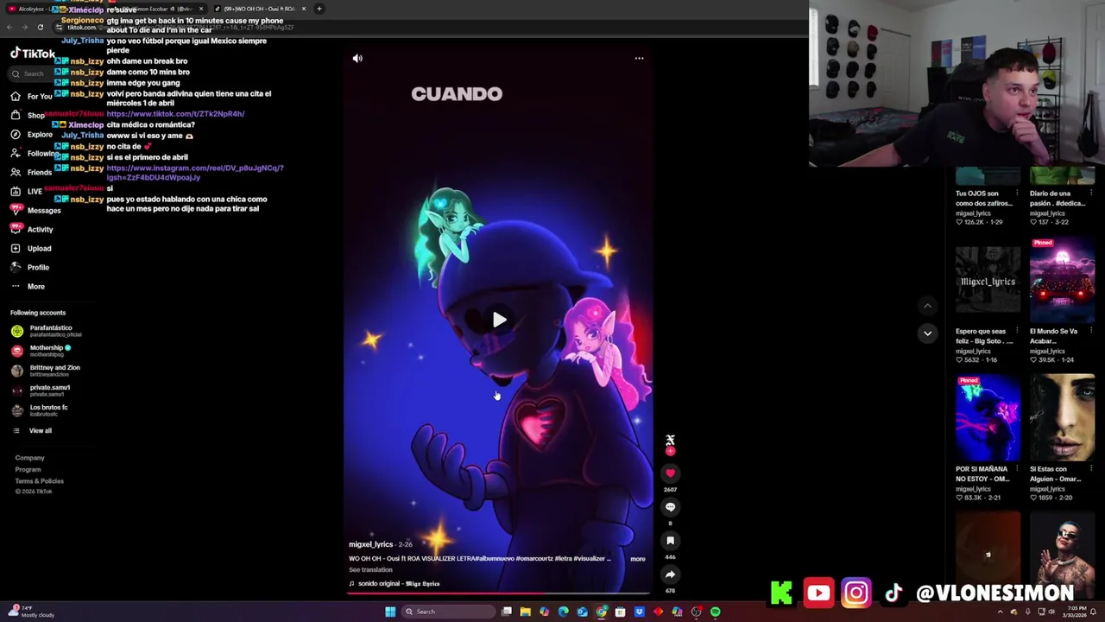The width and height of the screenshot is (1105, 622).
Task: Open pinned 'El Mundo Se Va Acabar' thumbnail
Action: coord(1062,281)
